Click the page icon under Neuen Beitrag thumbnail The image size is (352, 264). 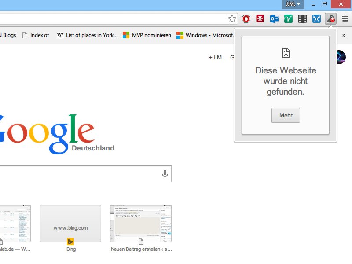(x=141, y=242)
